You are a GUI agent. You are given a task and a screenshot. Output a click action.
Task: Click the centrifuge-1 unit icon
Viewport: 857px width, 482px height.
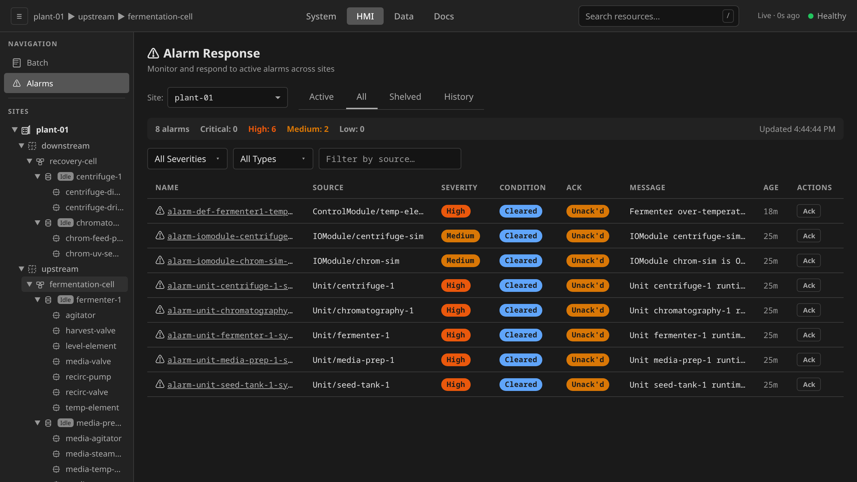point(48,176)
